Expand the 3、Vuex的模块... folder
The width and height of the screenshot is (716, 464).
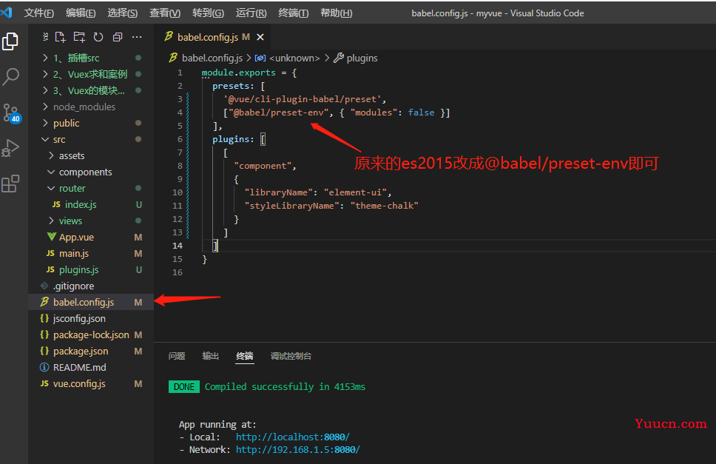click(x=91, y=90)
